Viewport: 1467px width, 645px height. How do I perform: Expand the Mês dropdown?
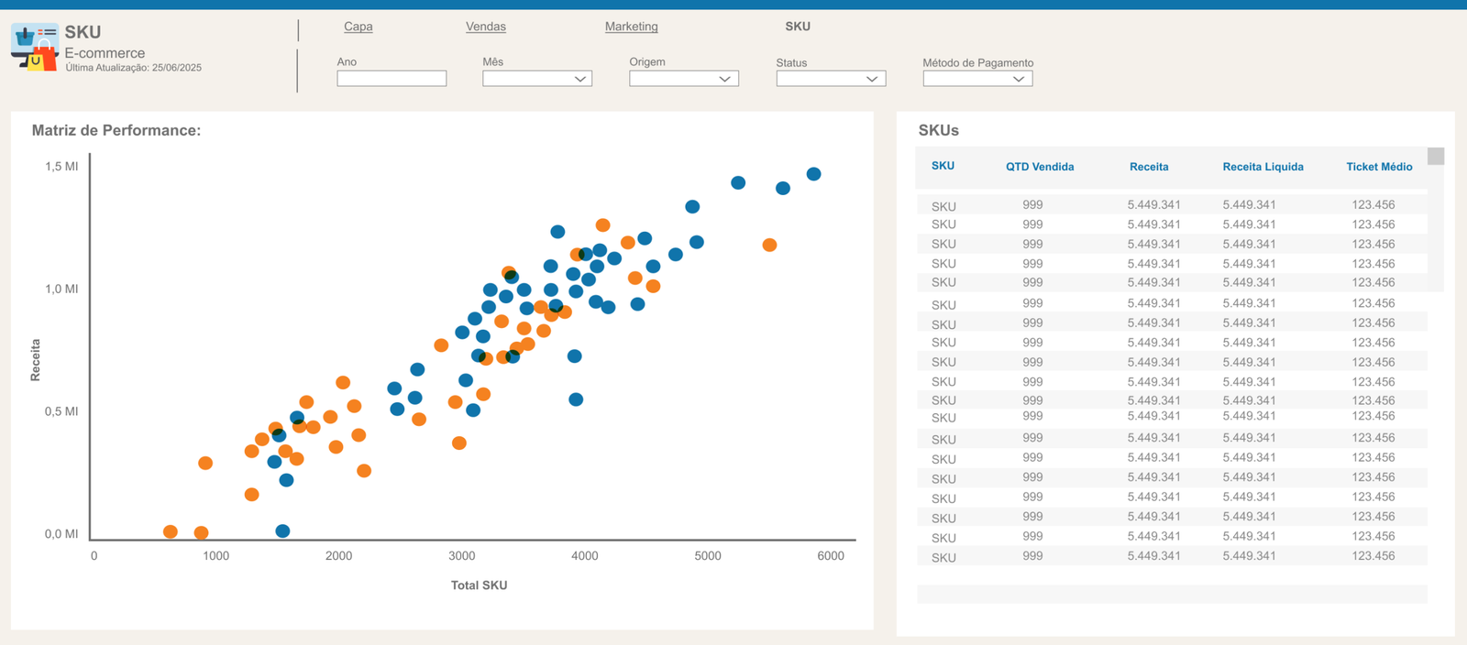[537, 79]
